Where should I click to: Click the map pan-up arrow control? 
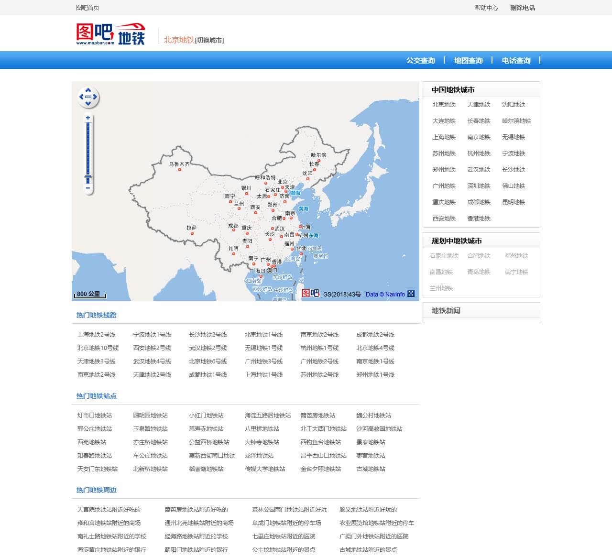(x=88, y=90)
